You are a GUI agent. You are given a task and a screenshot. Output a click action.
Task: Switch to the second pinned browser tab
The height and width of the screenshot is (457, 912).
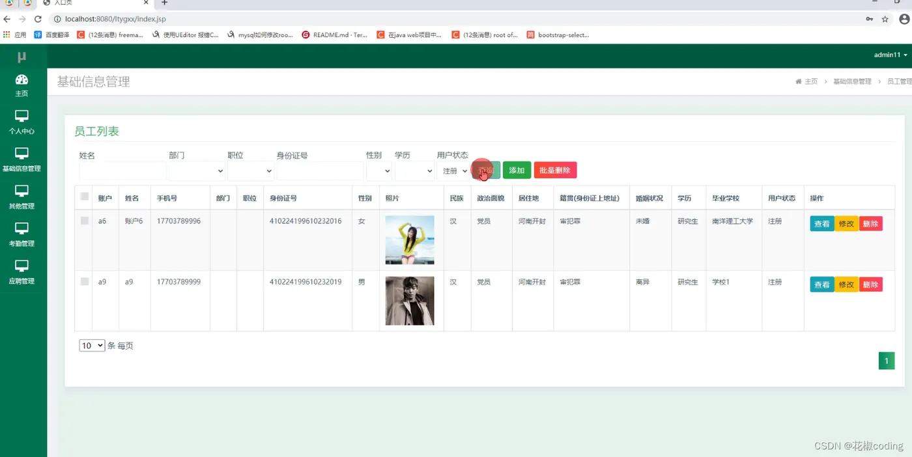pos(27,3)
